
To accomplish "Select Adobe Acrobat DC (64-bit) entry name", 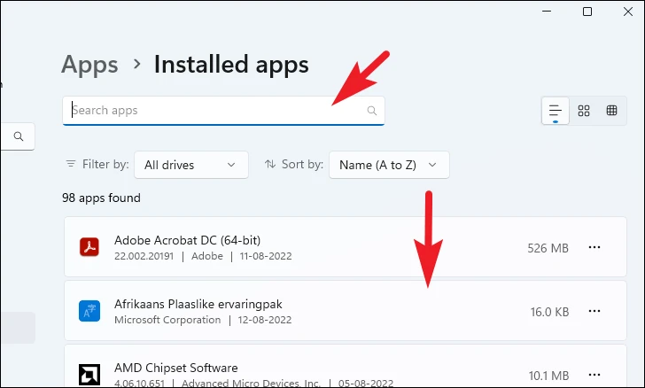I will pyautogui.click(x=187, y=240).
